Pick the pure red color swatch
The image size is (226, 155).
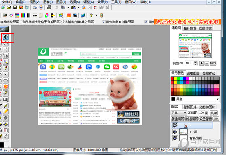172,78
